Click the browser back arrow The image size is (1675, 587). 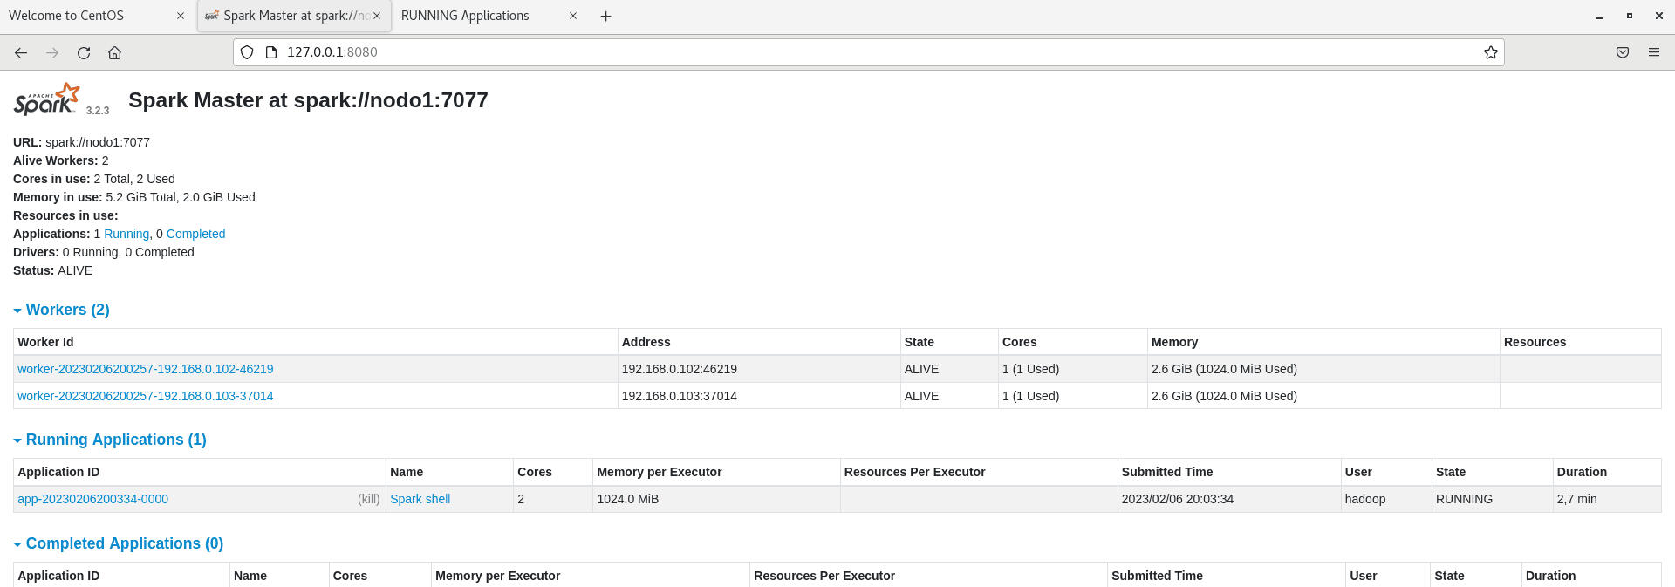[21, 52]
